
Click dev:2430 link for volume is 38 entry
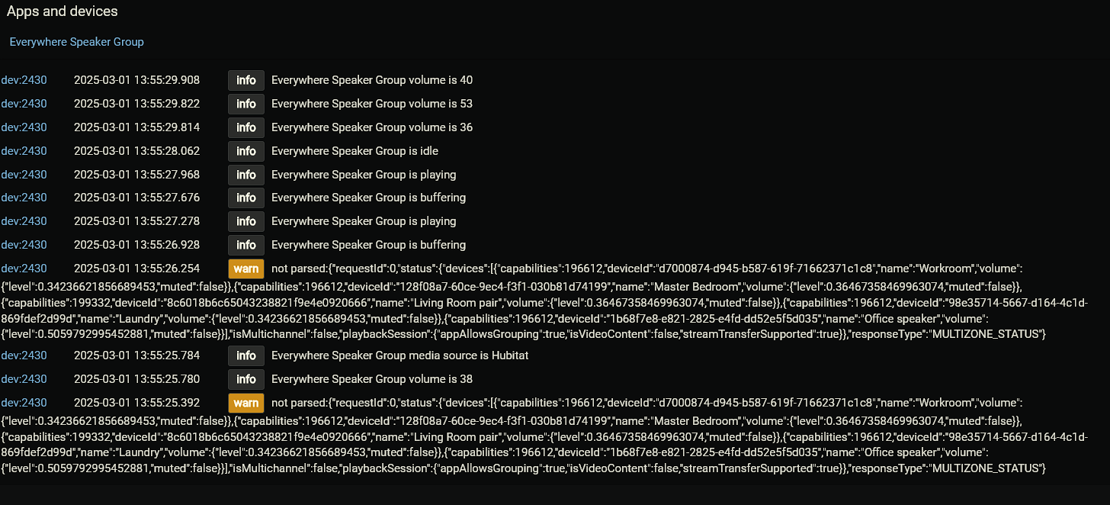click(24, 379)
